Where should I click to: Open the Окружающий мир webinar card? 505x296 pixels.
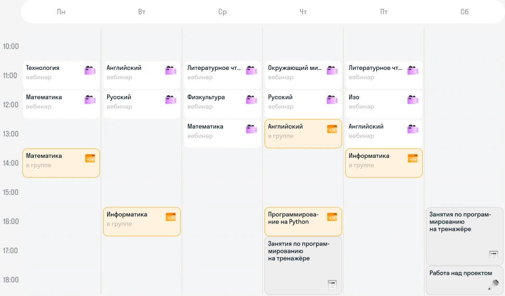point(303,75)
